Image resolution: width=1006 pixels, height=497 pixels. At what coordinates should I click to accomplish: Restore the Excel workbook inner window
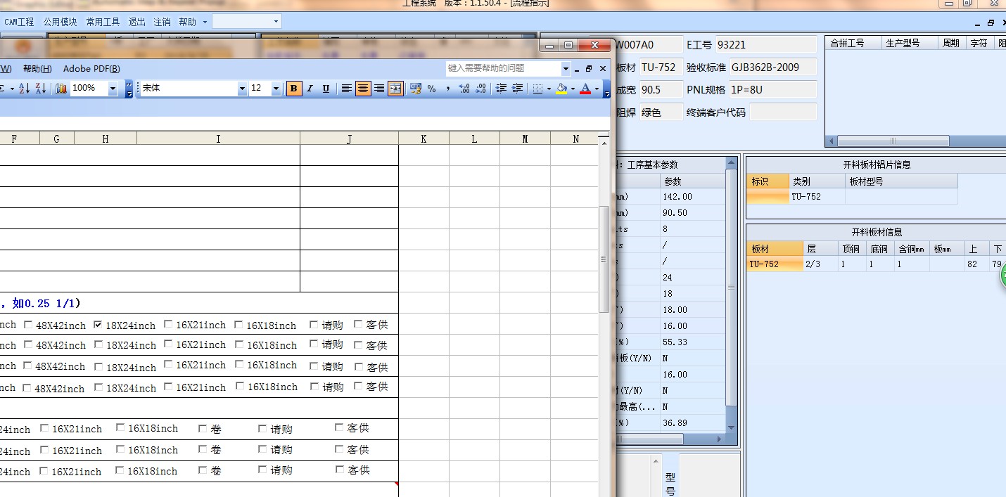pyautogui.click(x=589, y=69)
